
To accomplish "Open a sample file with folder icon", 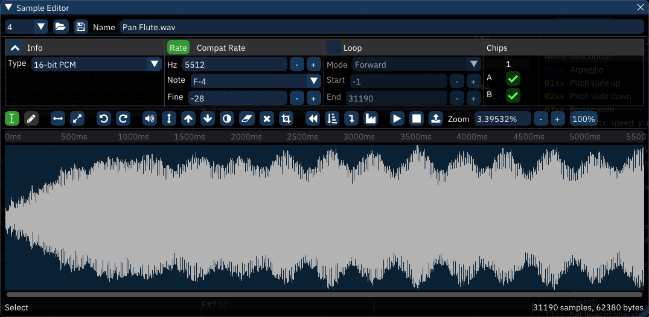I will [60, 27].
